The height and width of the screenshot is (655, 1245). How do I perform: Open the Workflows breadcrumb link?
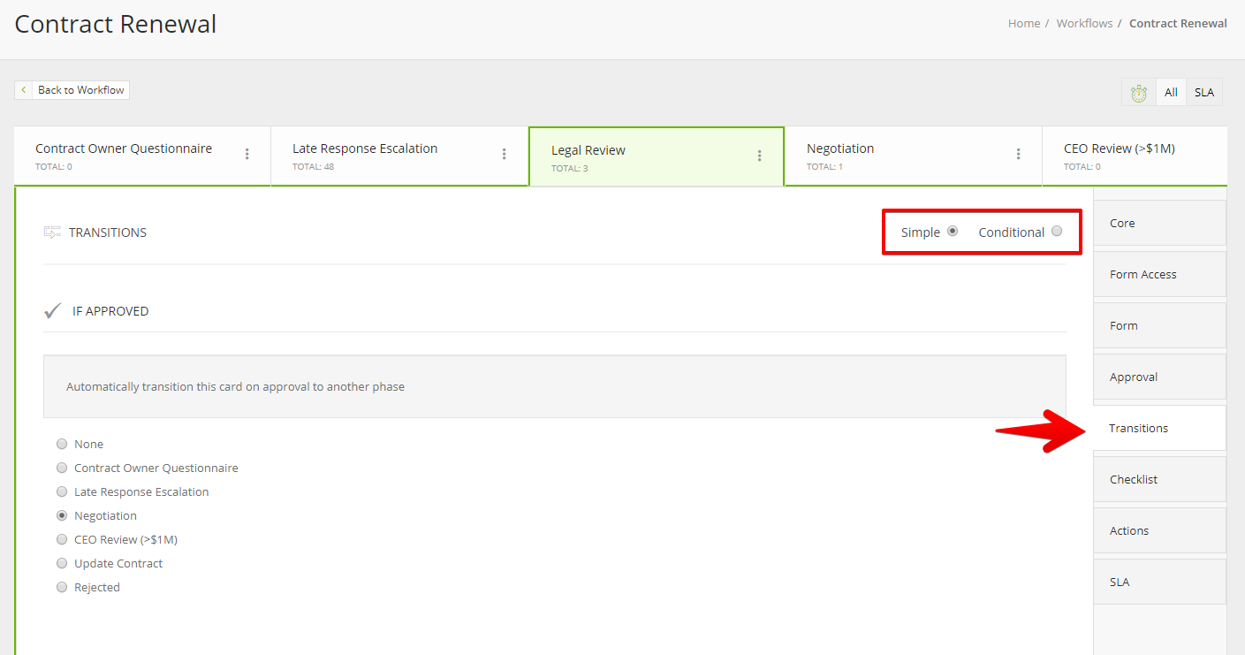1084,23
